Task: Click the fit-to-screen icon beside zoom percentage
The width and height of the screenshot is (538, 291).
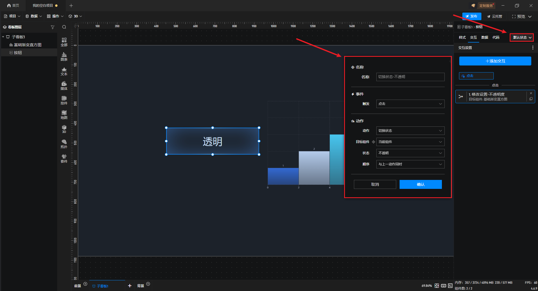Action: click(437, 286)
